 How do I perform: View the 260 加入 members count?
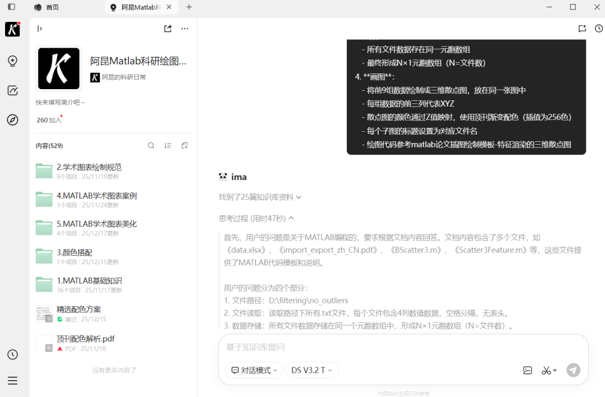tap(49, 120)
